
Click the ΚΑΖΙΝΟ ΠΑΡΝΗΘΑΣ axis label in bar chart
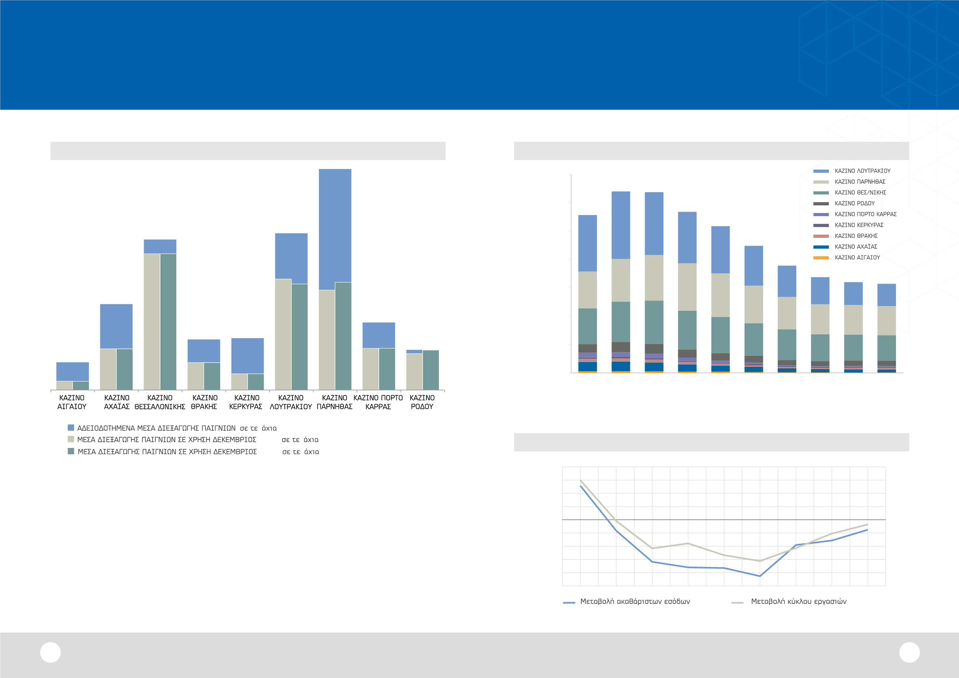click(335, 403)
